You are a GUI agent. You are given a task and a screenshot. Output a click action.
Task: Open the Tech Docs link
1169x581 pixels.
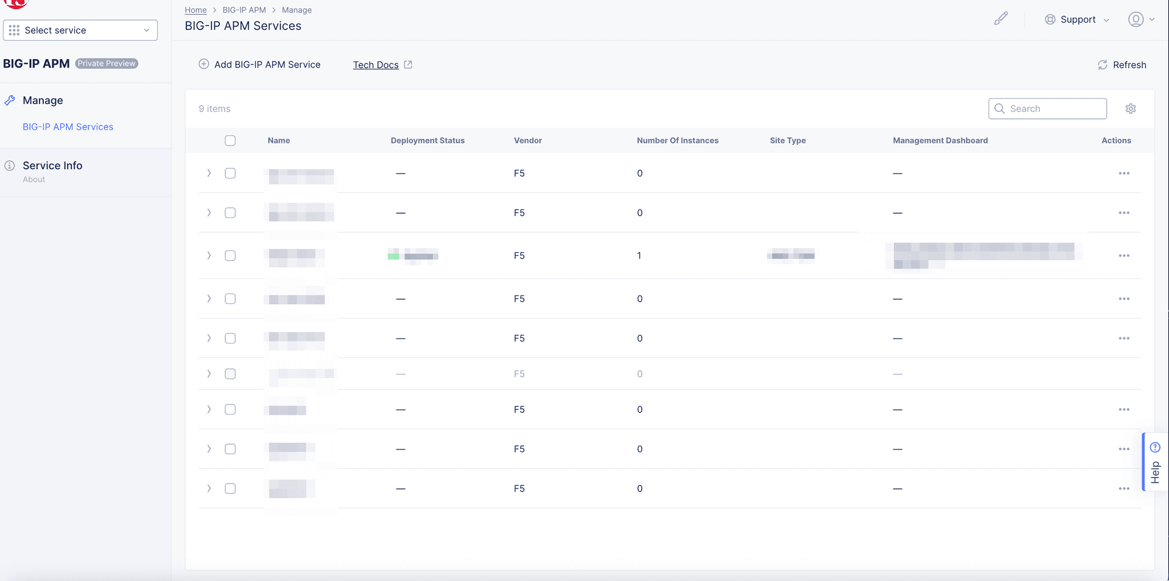375,65
